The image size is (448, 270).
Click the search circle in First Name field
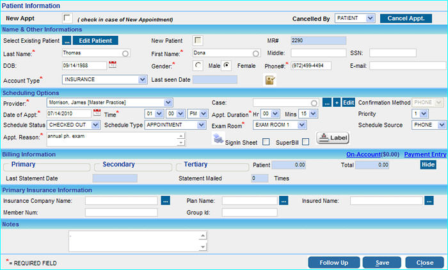pyautogui.click(x=256, y=54)
